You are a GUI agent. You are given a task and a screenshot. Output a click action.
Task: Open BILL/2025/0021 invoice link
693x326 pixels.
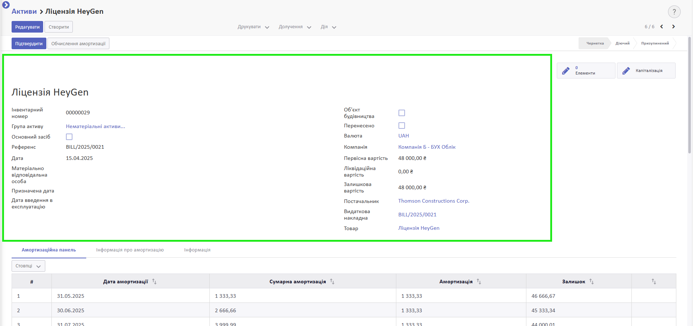(417, 215)
